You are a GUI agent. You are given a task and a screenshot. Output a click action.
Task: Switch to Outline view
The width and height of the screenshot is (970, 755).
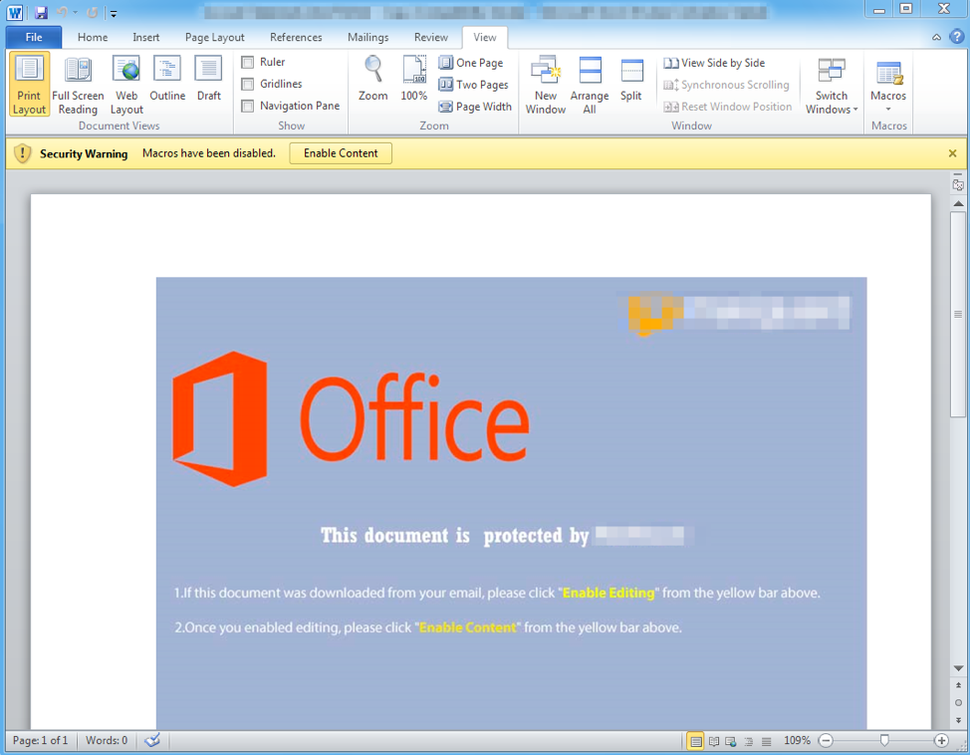[x=167, y=79]
